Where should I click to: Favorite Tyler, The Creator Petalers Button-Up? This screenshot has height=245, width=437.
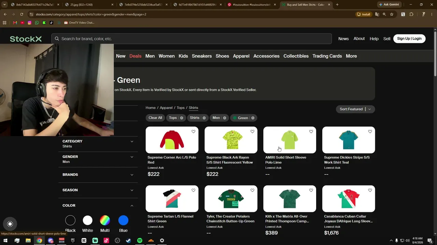(x=252, y=191)
